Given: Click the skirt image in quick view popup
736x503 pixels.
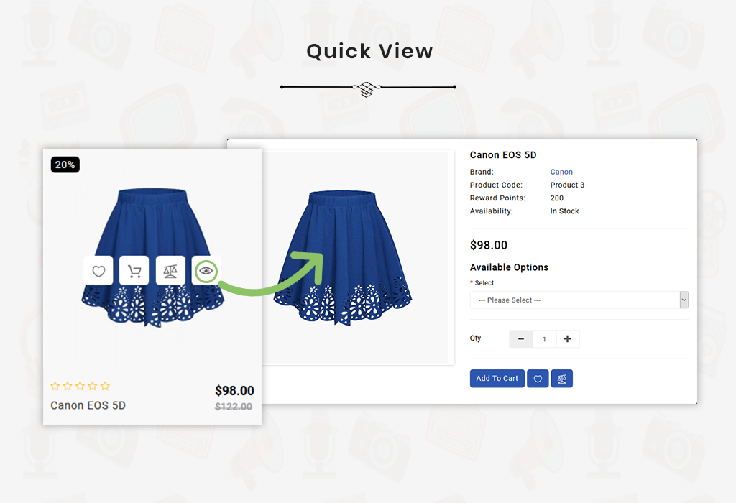Looking at the screenshot, I should pos(342,257).
